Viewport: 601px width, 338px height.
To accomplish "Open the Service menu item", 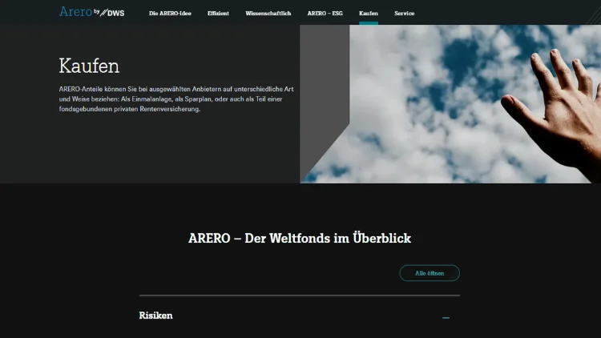I will pos(405,14).
